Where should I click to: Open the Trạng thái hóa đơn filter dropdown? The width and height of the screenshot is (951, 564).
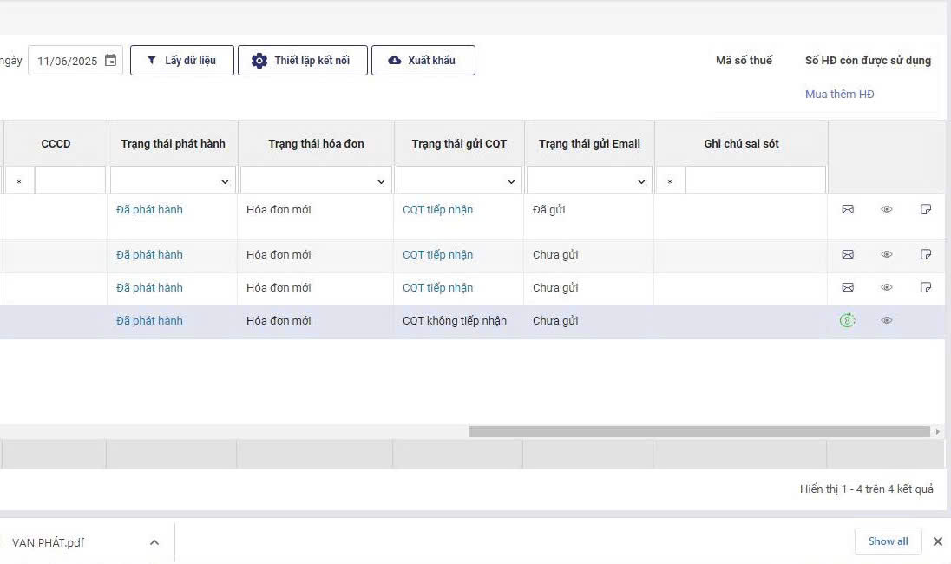316,181
